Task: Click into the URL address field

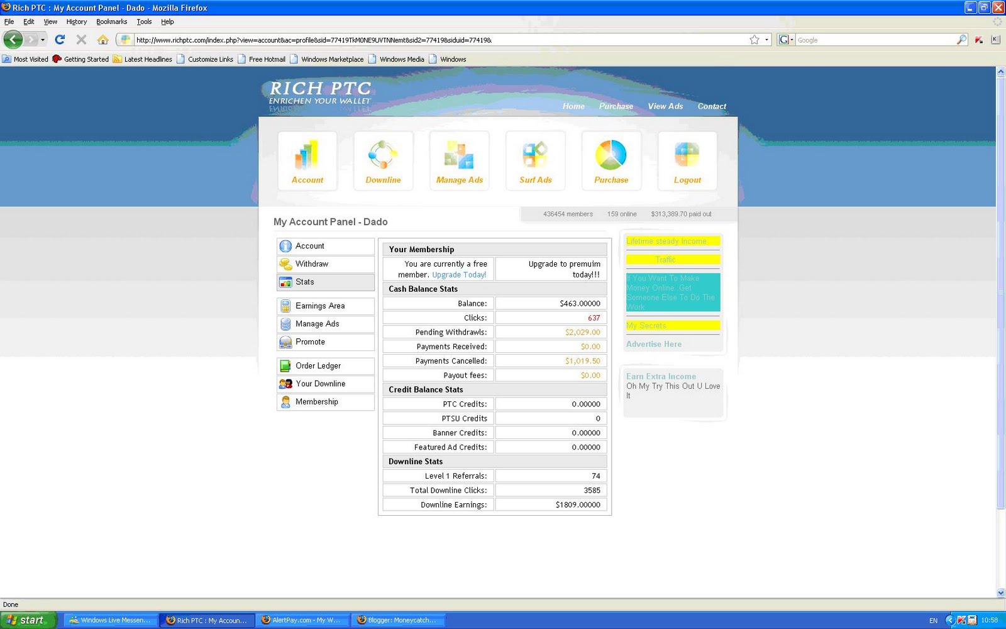Action: (x=440, y=40)
